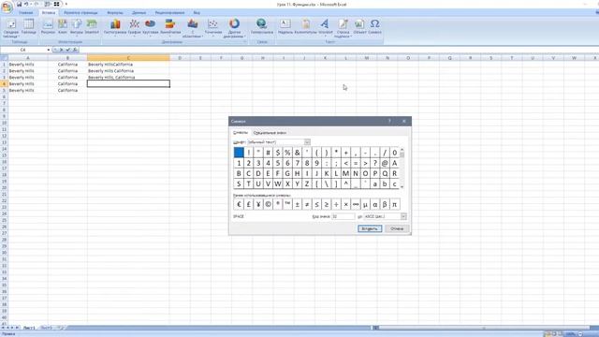Click the character code input field
Viewport: 599px width, 337px height.
(343, 216)
